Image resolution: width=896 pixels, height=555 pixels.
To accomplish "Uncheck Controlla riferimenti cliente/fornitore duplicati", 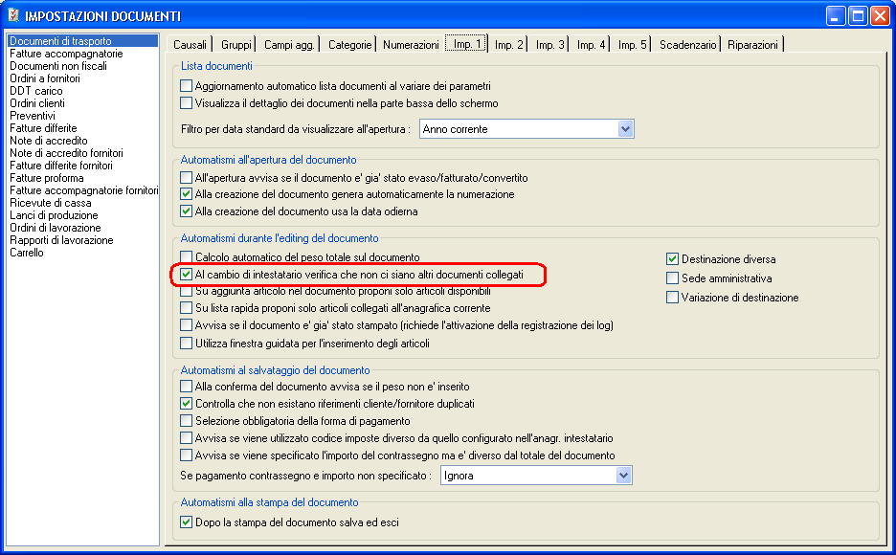I will click(x=187, y=404).
